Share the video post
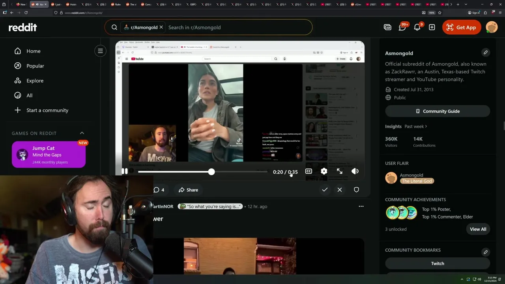This screenshot has height=284, width=505. (x=188, y=190)
